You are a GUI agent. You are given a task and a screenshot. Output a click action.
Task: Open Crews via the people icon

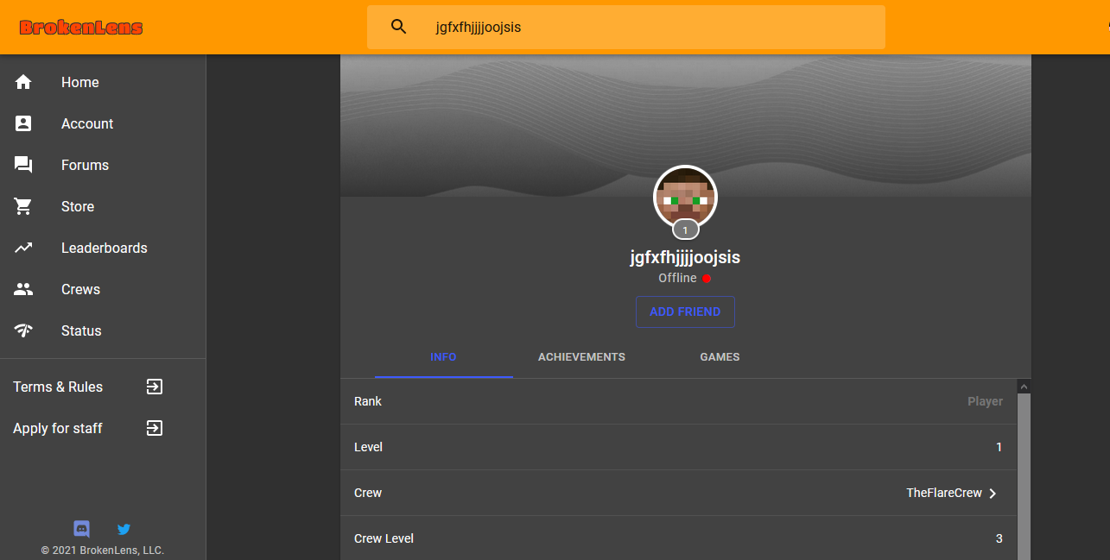click(x=23, y=289)
